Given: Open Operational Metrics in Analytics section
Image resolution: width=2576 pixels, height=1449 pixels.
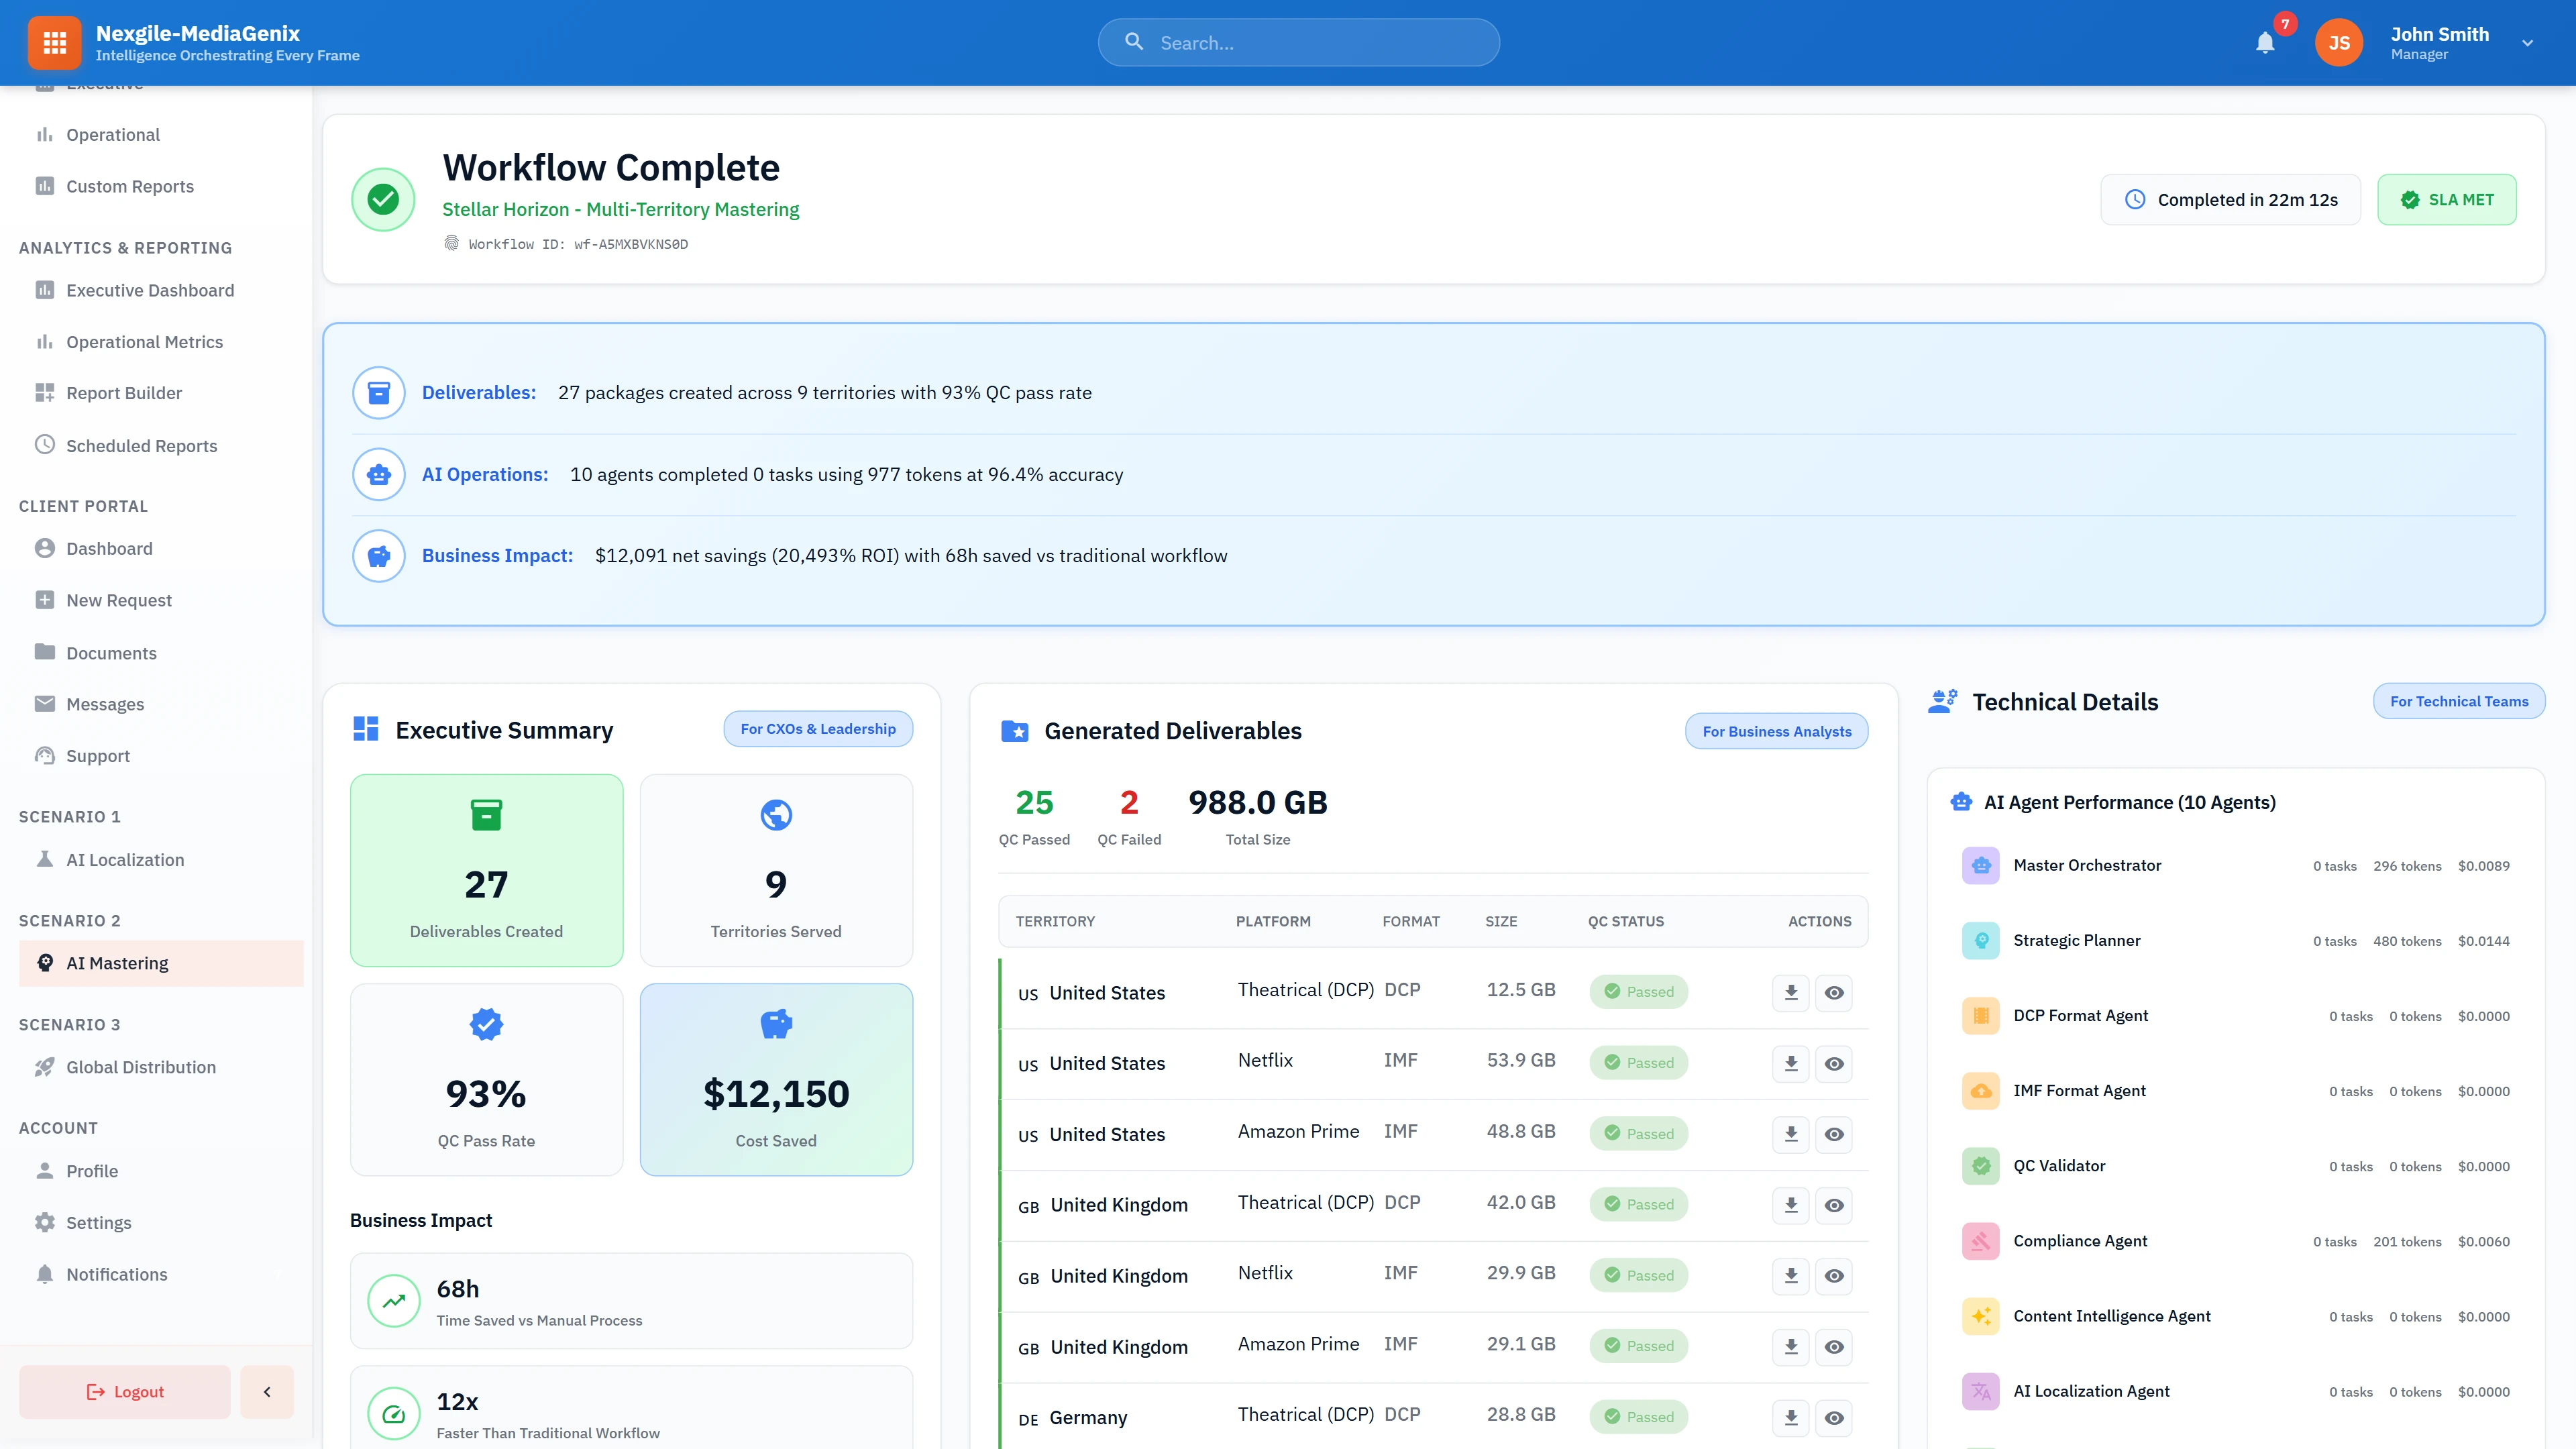Looking at the screenshot, I should click(x=144, y=341).
